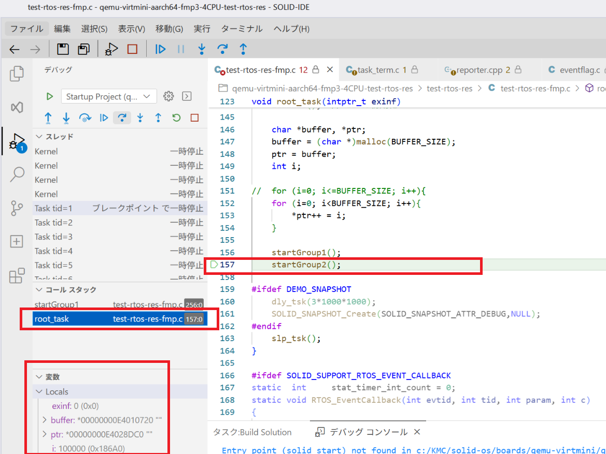Click the Save All icon in toolbar

pyautogui.click(x=83, y=49)
